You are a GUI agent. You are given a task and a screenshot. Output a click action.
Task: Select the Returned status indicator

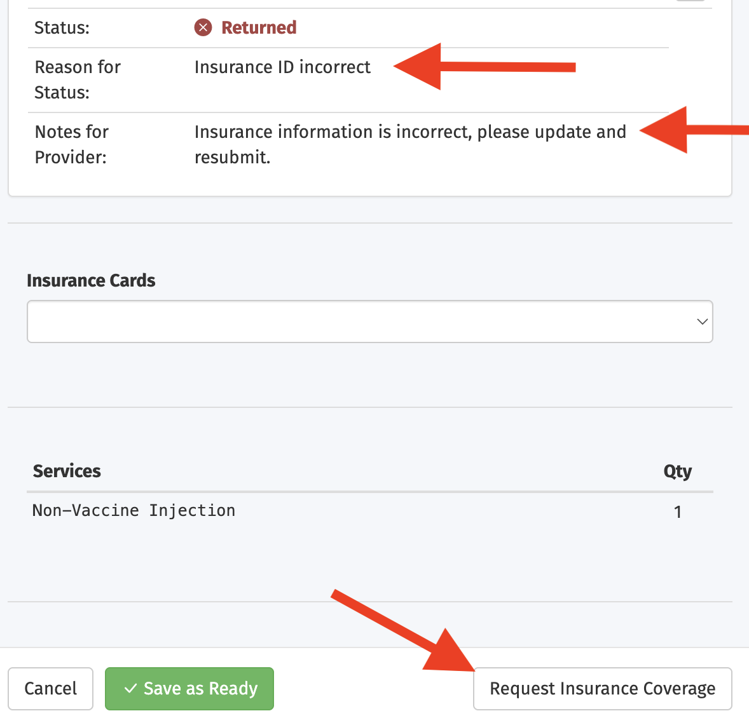click(x=258, y=27)
